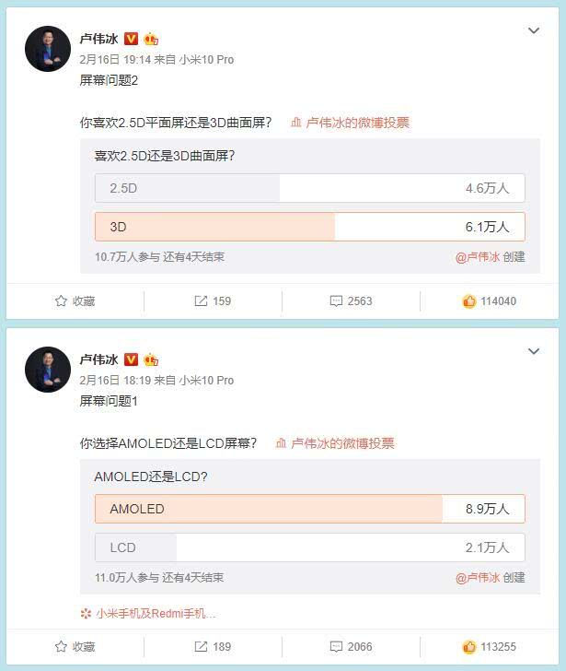Image resolution: width=566 pixels, height=671 pixels.
Task: Open comments on the curved screen post
Action: click(x=351, y=300)
